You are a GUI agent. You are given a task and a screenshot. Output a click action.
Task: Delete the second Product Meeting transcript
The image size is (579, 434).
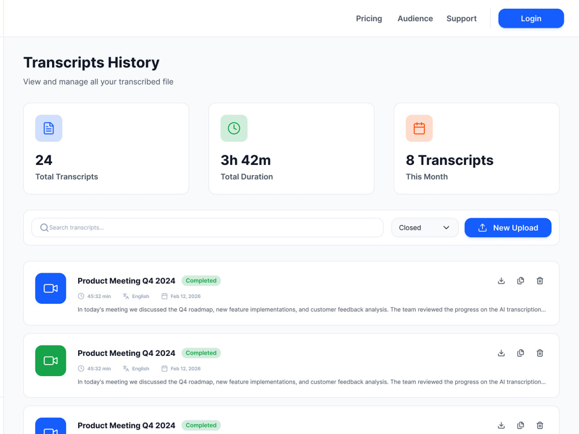pos(540,353)
